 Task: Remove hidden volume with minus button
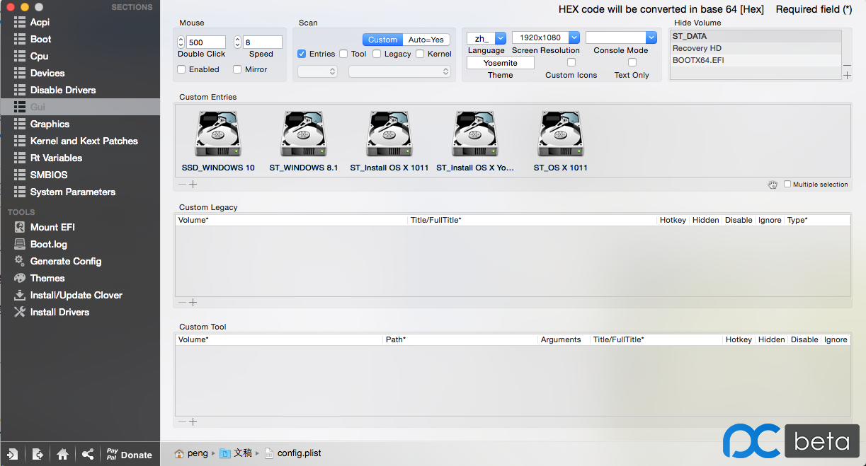tap(848, 64)
